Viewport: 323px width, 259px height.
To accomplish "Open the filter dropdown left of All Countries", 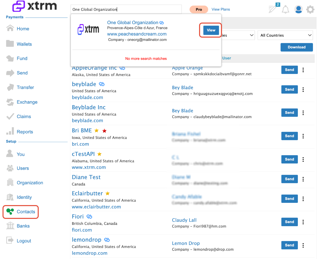I will coord(238,35).
